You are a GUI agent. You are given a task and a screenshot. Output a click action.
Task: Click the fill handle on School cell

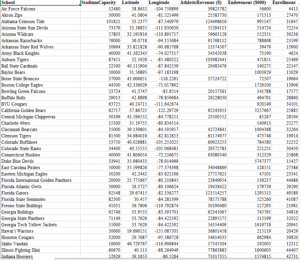point(80,5)
